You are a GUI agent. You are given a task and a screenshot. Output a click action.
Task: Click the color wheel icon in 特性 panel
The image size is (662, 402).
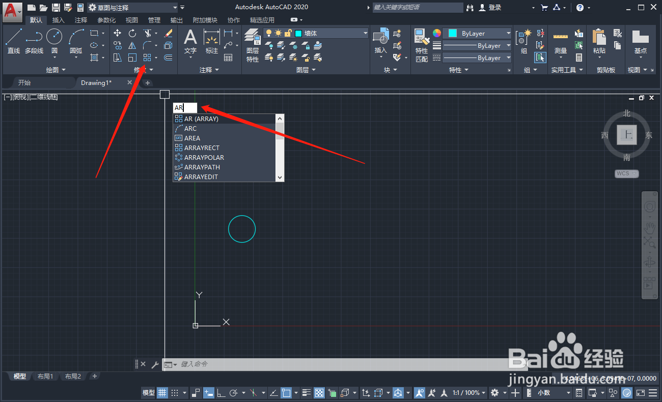coord(437,33)
